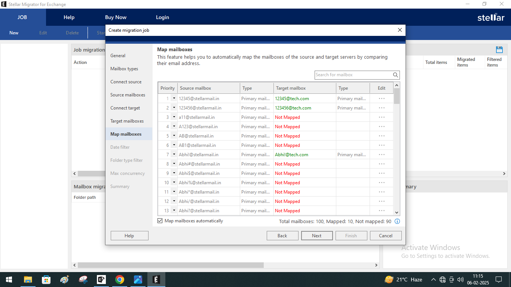511x287 pixels.
Task: Open edit dots for Abhi$@stellarmail.in row
Action: [x=382, y=173]
